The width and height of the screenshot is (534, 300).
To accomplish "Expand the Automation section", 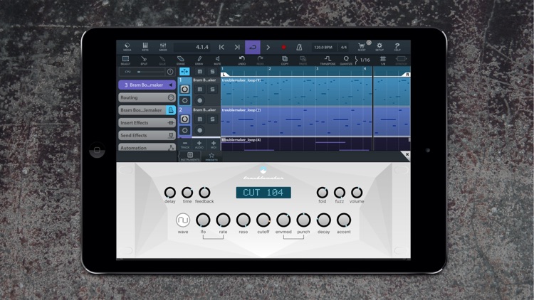I will (x=147, y=148).
